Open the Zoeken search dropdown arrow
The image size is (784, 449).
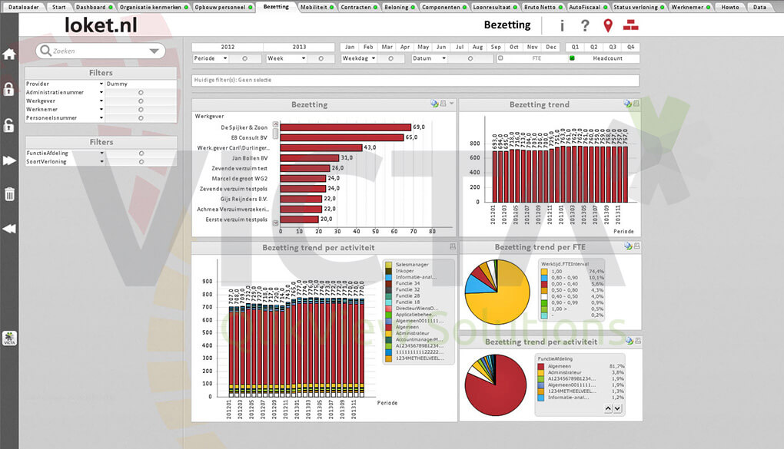click(x=154, y=51)
